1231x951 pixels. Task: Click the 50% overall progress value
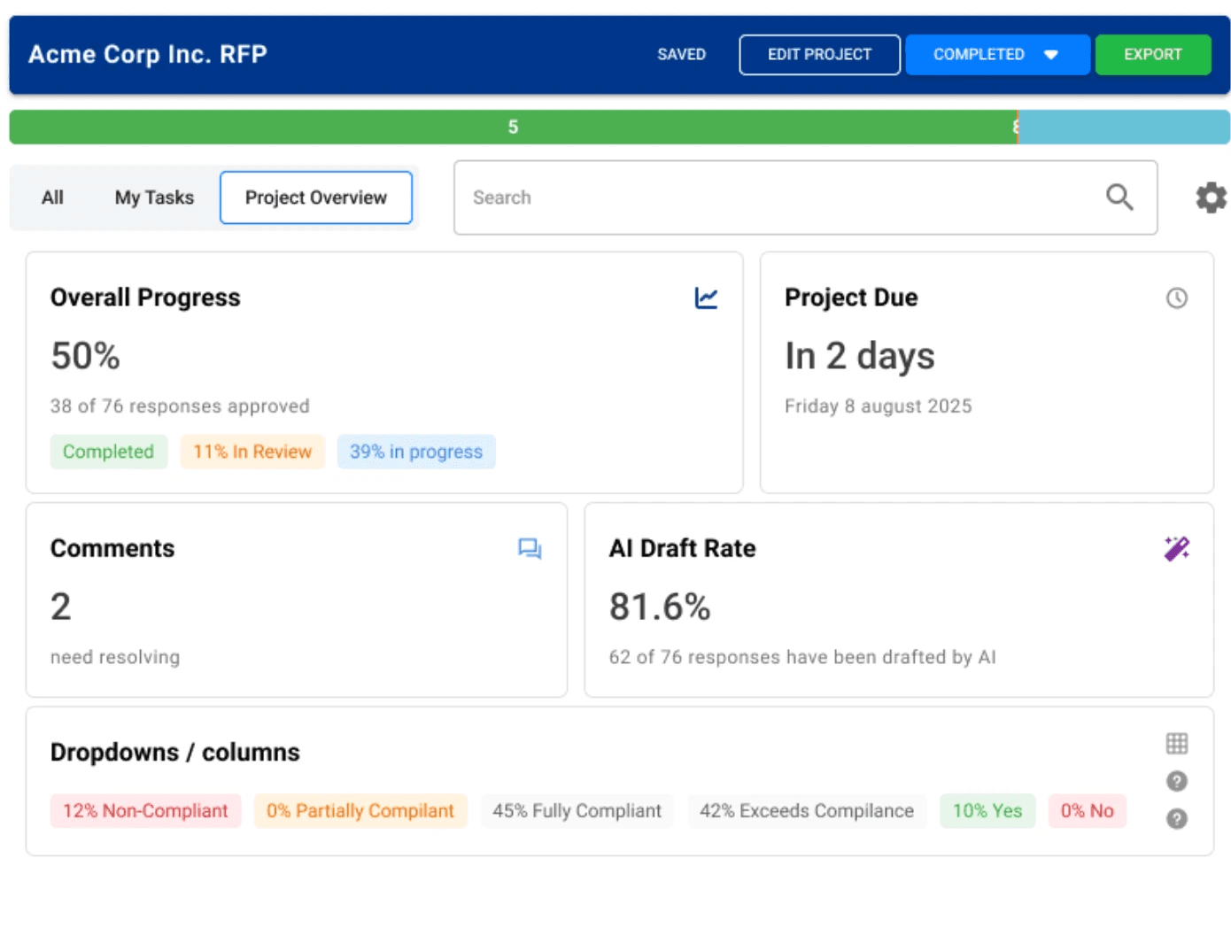click(x=85, y=356)
